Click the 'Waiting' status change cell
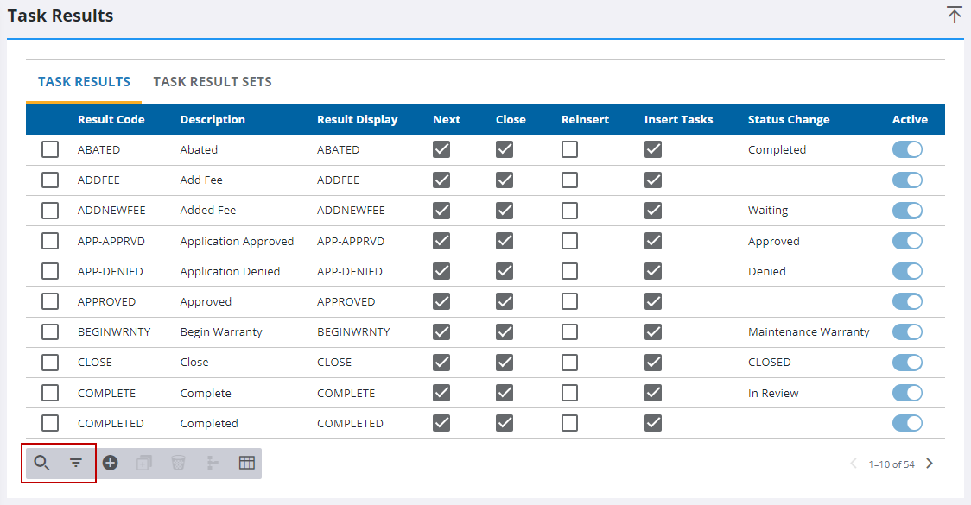 (x=768, y=211)
